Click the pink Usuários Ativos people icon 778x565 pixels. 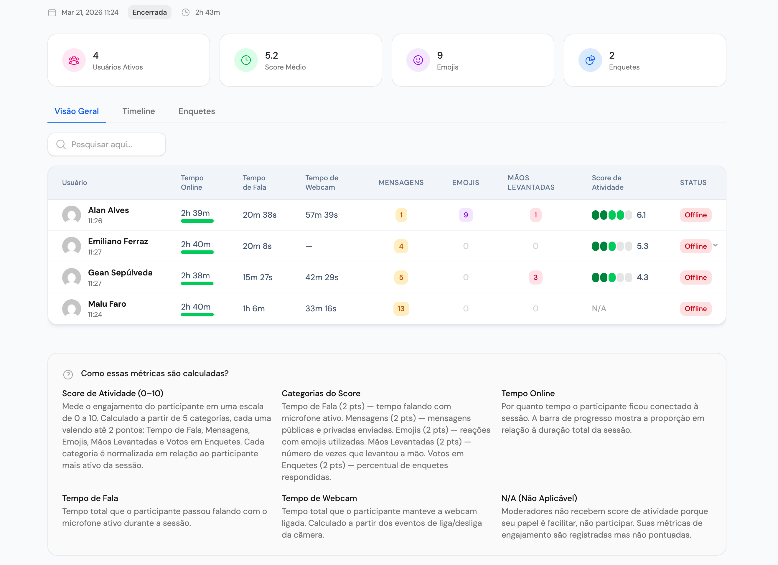click(74, 60)
